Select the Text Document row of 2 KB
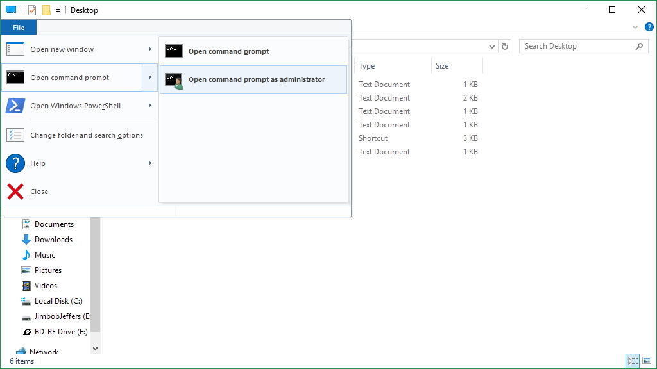The image size is (657, 369). click(x=418, y=98)
